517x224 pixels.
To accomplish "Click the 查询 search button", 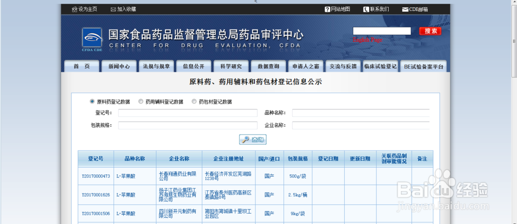I will tap(253, 140).
